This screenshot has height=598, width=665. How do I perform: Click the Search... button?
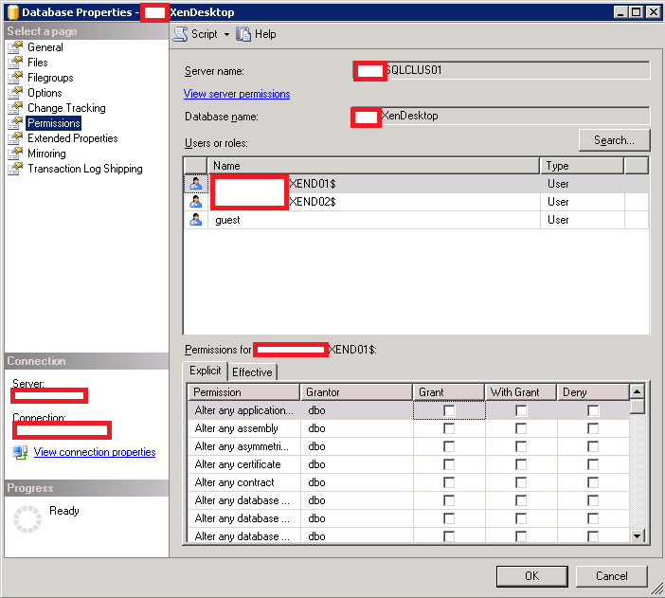coord(614,140)
